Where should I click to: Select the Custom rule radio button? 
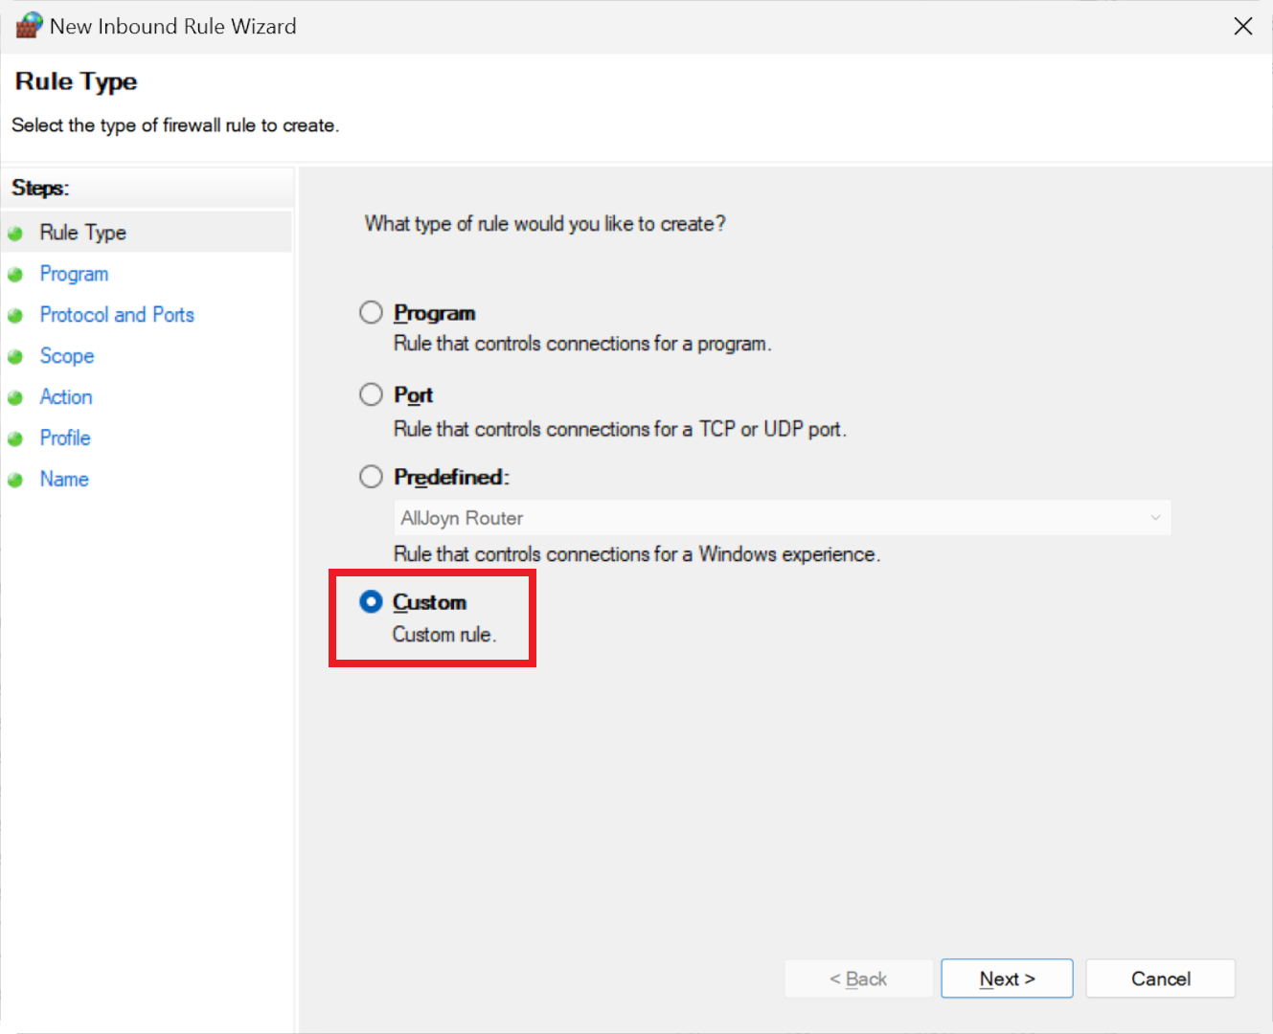point(371,601)
